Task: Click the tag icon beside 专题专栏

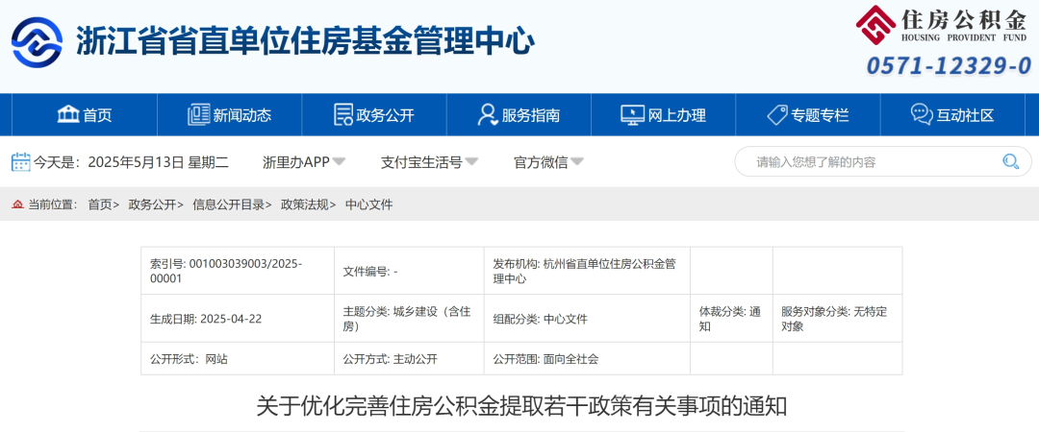Action: coord(776,114)
